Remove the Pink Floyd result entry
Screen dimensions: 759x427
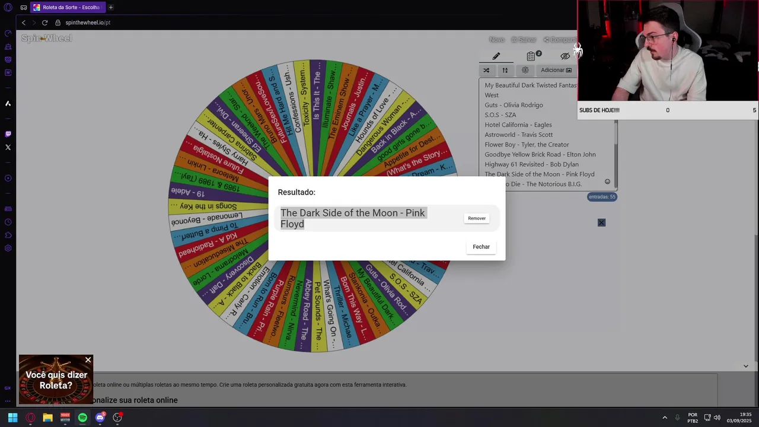pos(477,218)
